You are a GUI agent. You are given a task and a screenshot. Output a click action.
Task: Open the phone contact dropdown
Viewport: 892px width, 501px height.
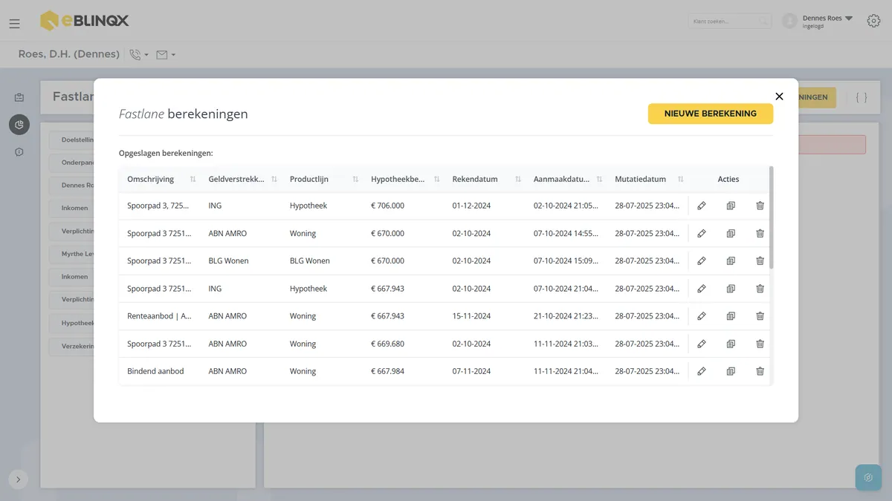coord(139,54)
